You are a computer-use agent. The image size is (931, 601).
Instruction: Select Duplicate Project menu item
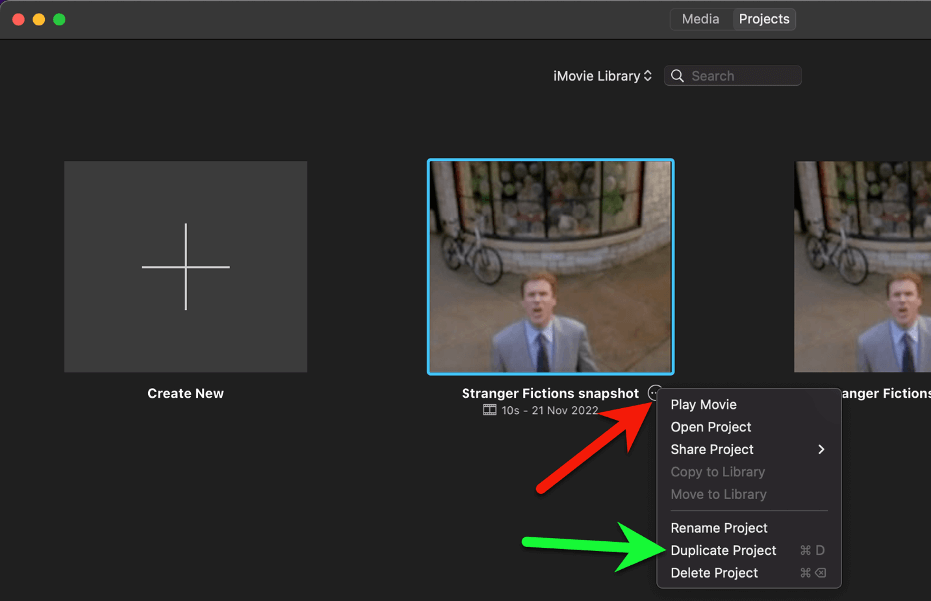[723, 550]
